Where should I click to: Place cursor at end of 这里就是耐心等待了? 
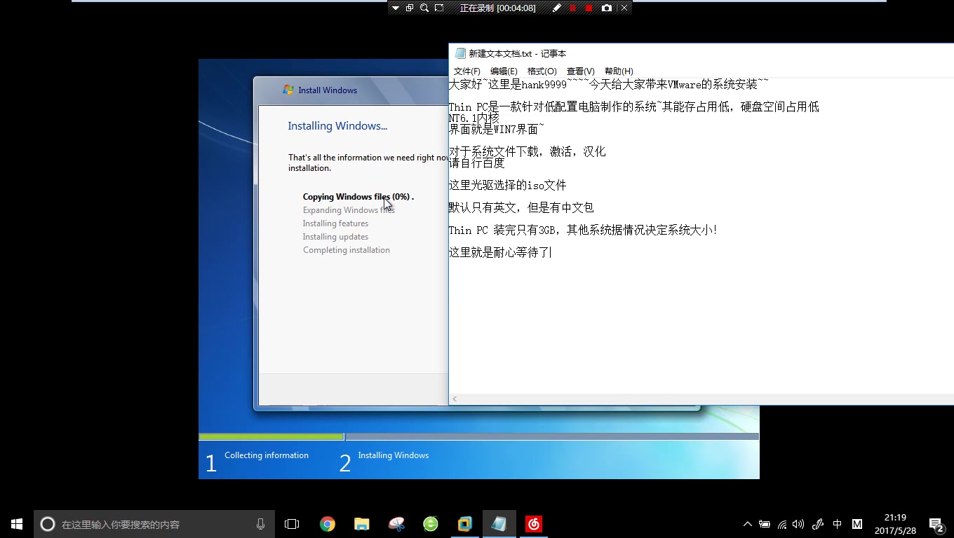tap(551, 253)
